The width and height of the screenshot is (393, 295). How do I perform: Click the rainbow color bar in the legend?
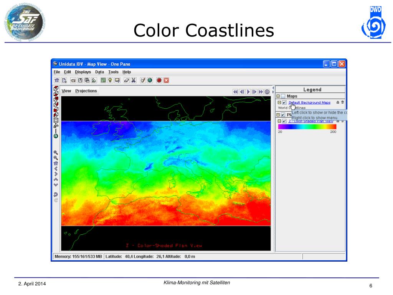[307, 127]
